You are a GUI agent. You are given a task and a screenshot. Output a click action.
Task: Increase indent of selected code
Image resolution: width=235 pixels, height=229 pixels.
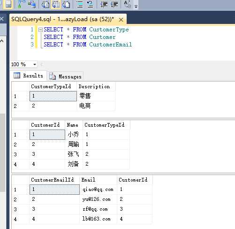pyautogui.click(x=114, y=4)
